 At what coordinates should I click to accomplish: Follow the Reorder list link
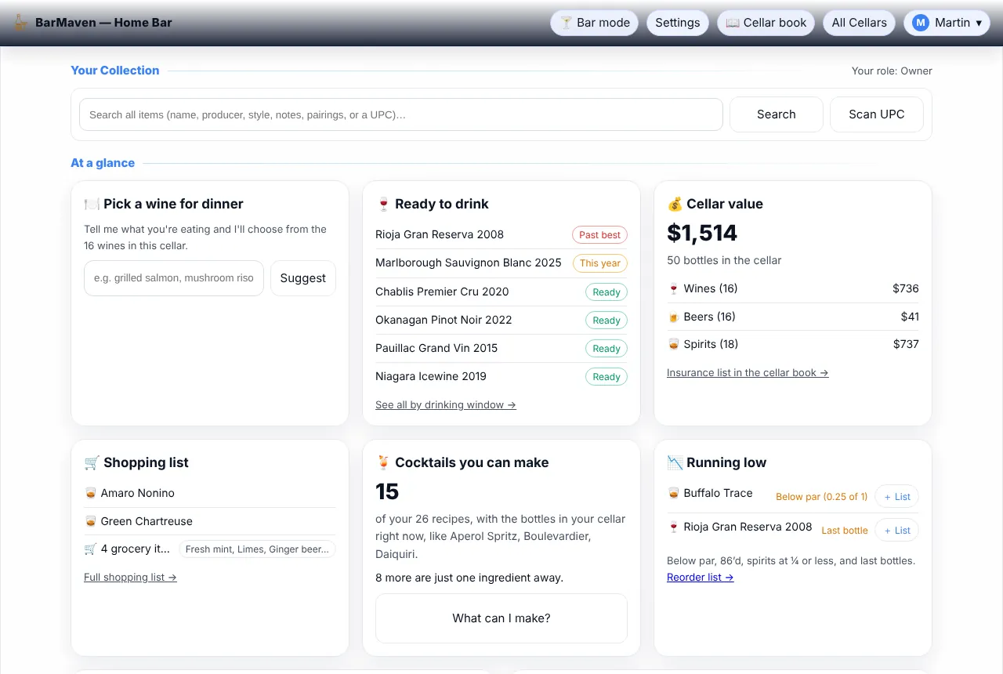point(701,578)
